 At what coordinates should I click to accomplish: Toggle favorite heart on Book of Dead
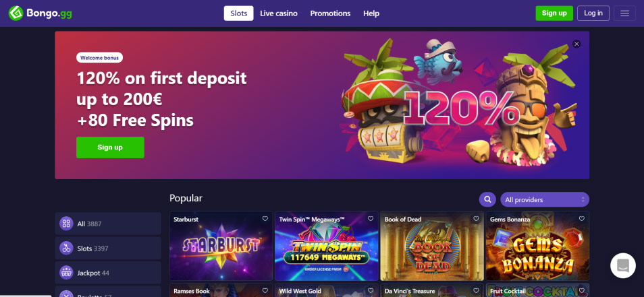coord(476,219)
